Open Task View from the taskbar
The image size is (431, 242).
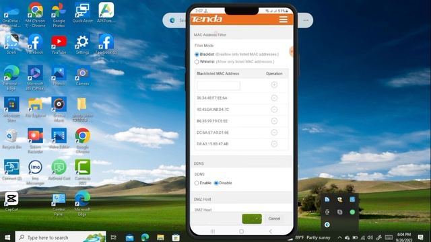pos(113,237)
